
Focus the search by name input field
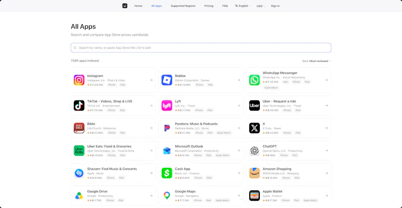(x=201, y=48)
